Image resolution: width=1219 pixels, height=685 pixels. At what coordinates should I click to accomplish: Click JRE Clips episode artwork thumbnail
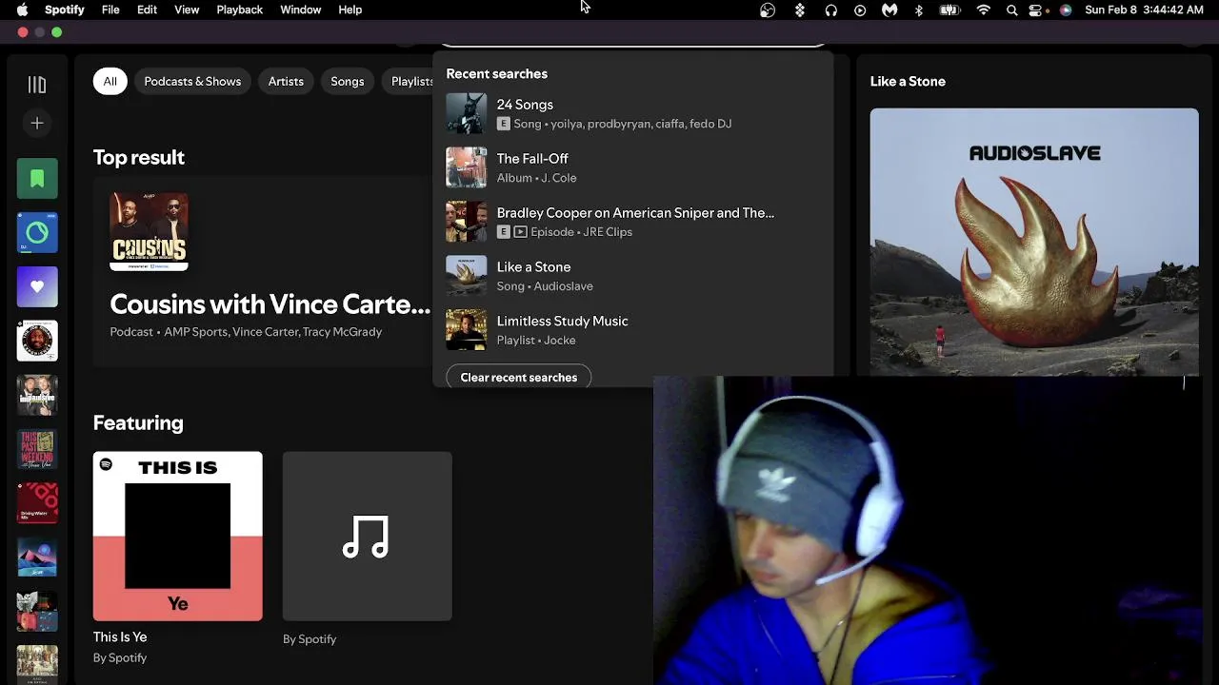point(466,222)
